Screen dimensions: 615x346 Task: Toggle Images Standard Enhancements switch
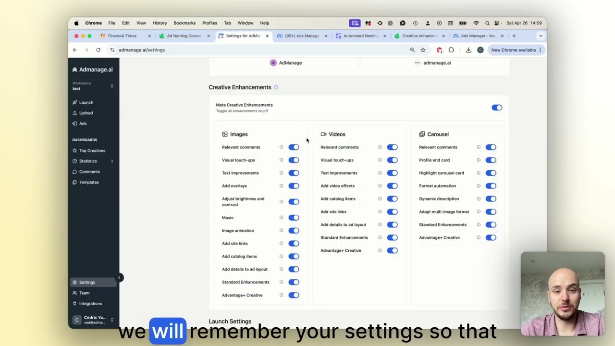pyautogui.click(x=294, y=282)
